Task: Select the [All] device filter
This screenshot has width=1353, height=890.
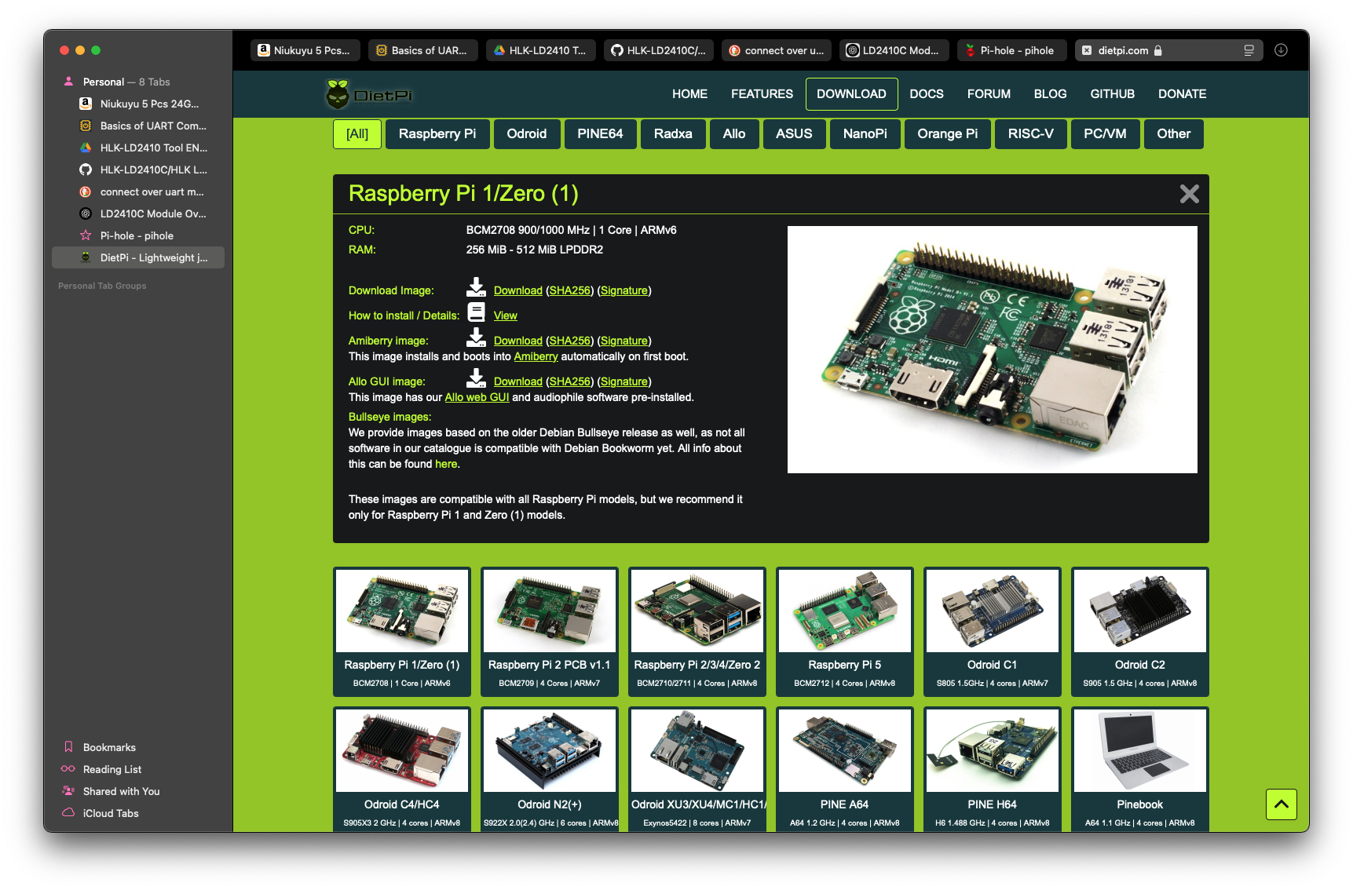Action: pos(357,134)
